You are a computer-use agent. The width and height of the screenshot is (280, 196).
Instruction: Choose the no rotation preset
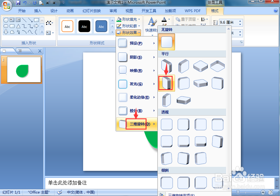click(167, 42)
